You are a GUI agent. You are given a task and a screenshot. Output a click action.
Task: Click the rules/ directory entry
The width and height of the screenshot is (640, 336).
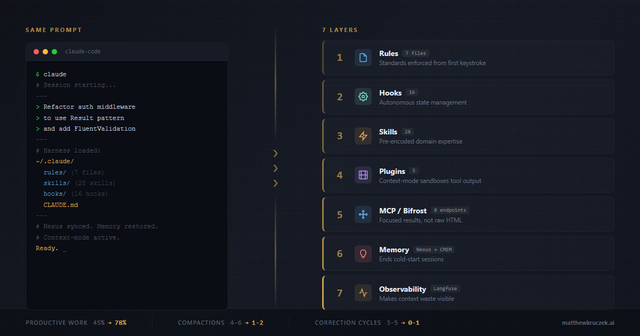[x=55, y=172]
